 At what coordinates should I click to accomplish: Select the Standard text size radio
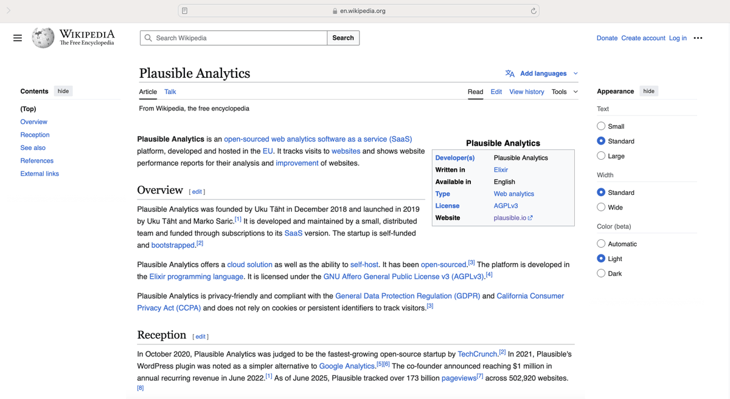coord(601,141)
